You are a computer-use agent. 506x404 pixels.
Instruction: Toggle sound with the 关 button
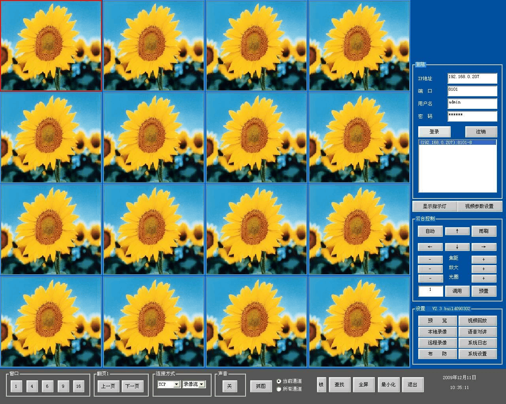tap(229, 386)
